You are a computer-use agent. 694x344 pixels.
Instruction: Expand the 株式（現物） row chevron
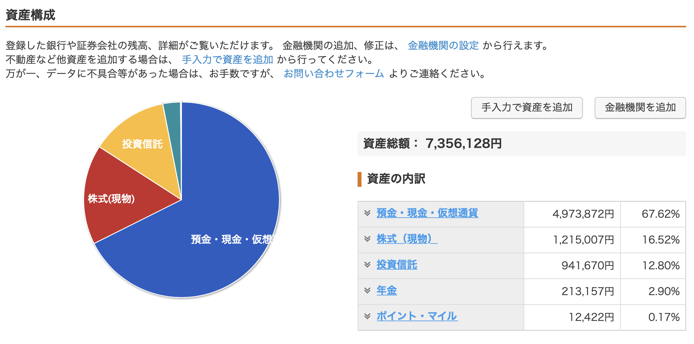point(367,239)
